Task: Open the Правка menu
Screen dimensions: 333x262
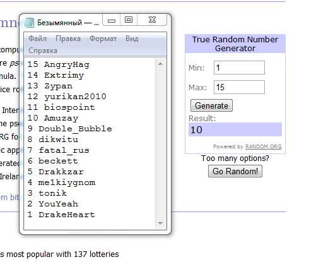Action: (x=68, y=39)
